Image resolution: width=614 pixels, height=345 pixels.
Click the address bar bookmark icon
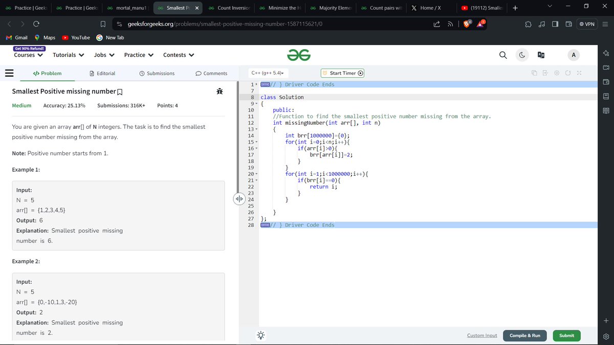pos(103,24)
